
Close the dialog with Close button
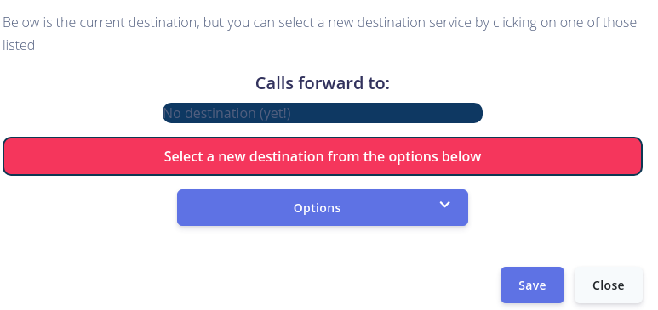(x=608, y=285)
